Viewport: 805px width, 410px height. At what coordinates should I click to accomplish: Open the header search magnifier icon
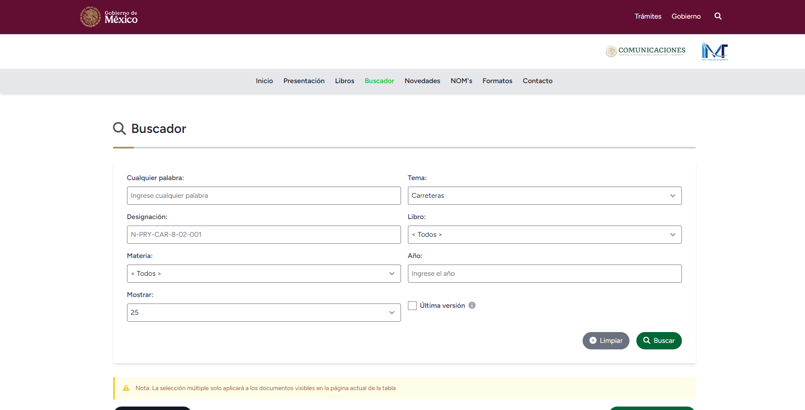(x=718, y=16)
